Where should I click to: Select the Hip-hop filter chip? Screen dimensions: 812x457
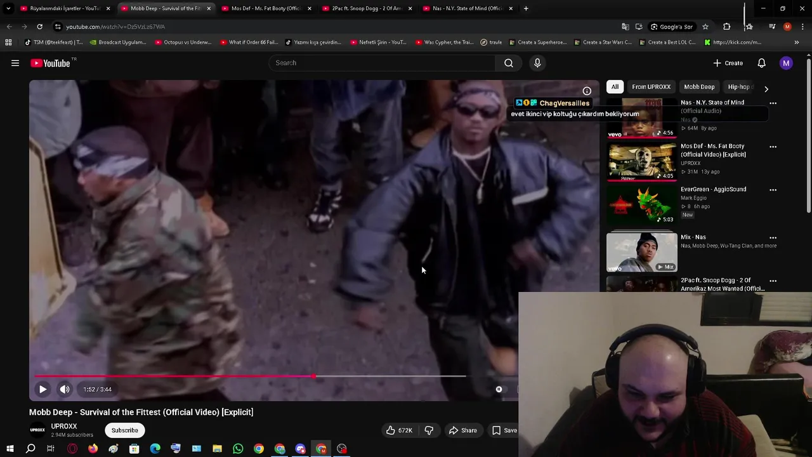pos(739,87)
